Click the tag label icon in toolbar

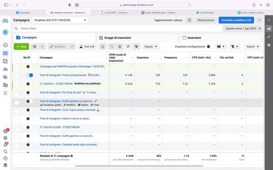tap(136, 46)
